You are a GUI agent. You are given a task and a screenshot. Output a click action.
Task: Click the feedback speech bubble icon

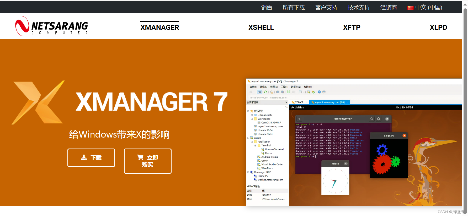(x=324, y=92)
